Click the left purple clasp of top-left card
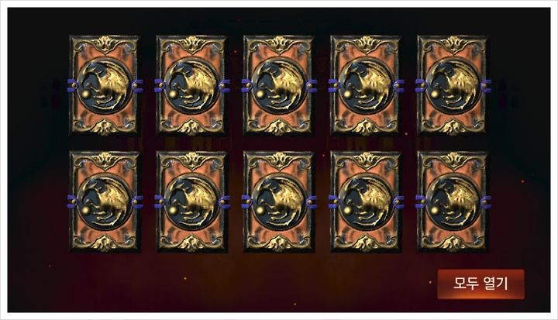Image resolution: width=558 pixels, height=320 pixels. point(73,86)
